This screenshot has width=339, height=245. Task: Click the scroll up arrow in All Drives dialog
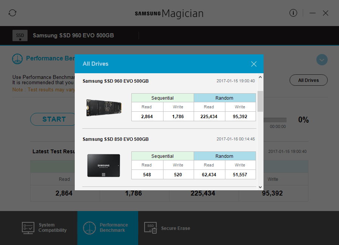pos(260,77)
